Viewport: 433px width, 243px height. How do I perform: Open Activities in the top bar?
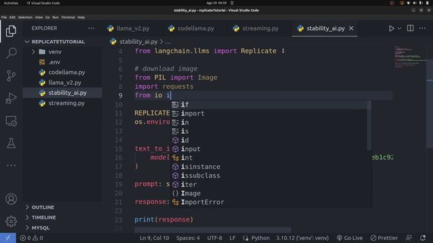(x=11, y=3)
